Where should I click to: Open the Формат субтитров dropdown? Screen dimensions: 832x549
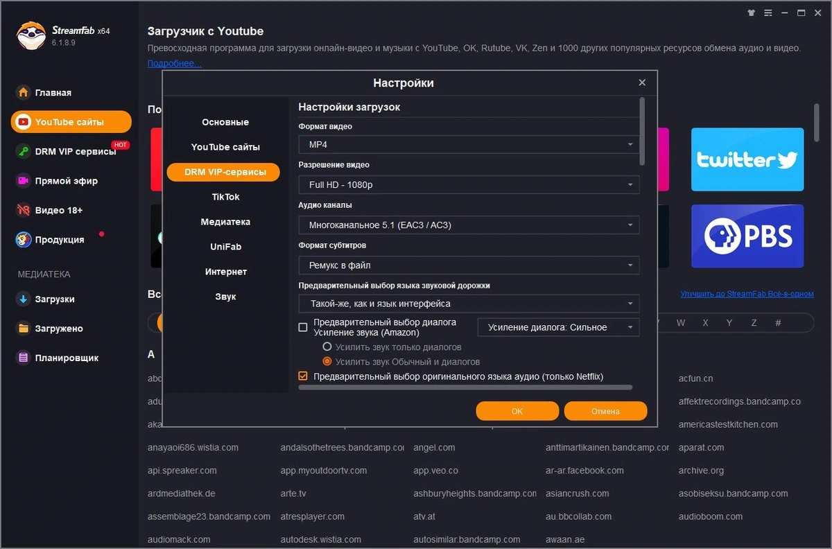(469, 265)
